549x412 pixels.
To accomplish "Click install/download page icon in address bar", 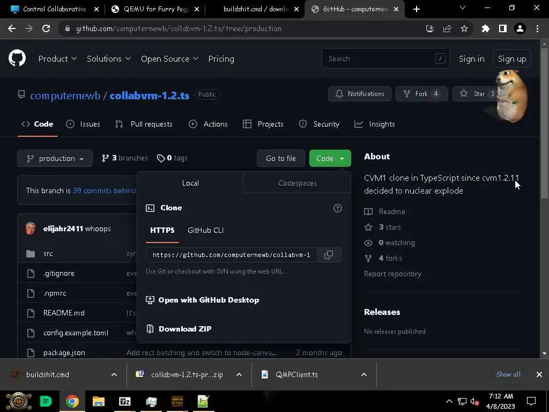I will (x=430, y=29).
